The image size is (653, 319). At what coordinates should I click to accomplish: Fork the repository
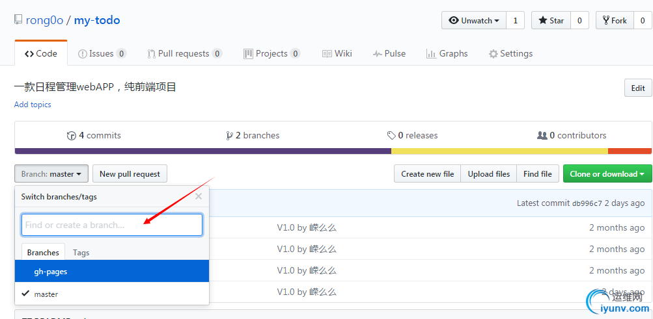coord(615,20)
